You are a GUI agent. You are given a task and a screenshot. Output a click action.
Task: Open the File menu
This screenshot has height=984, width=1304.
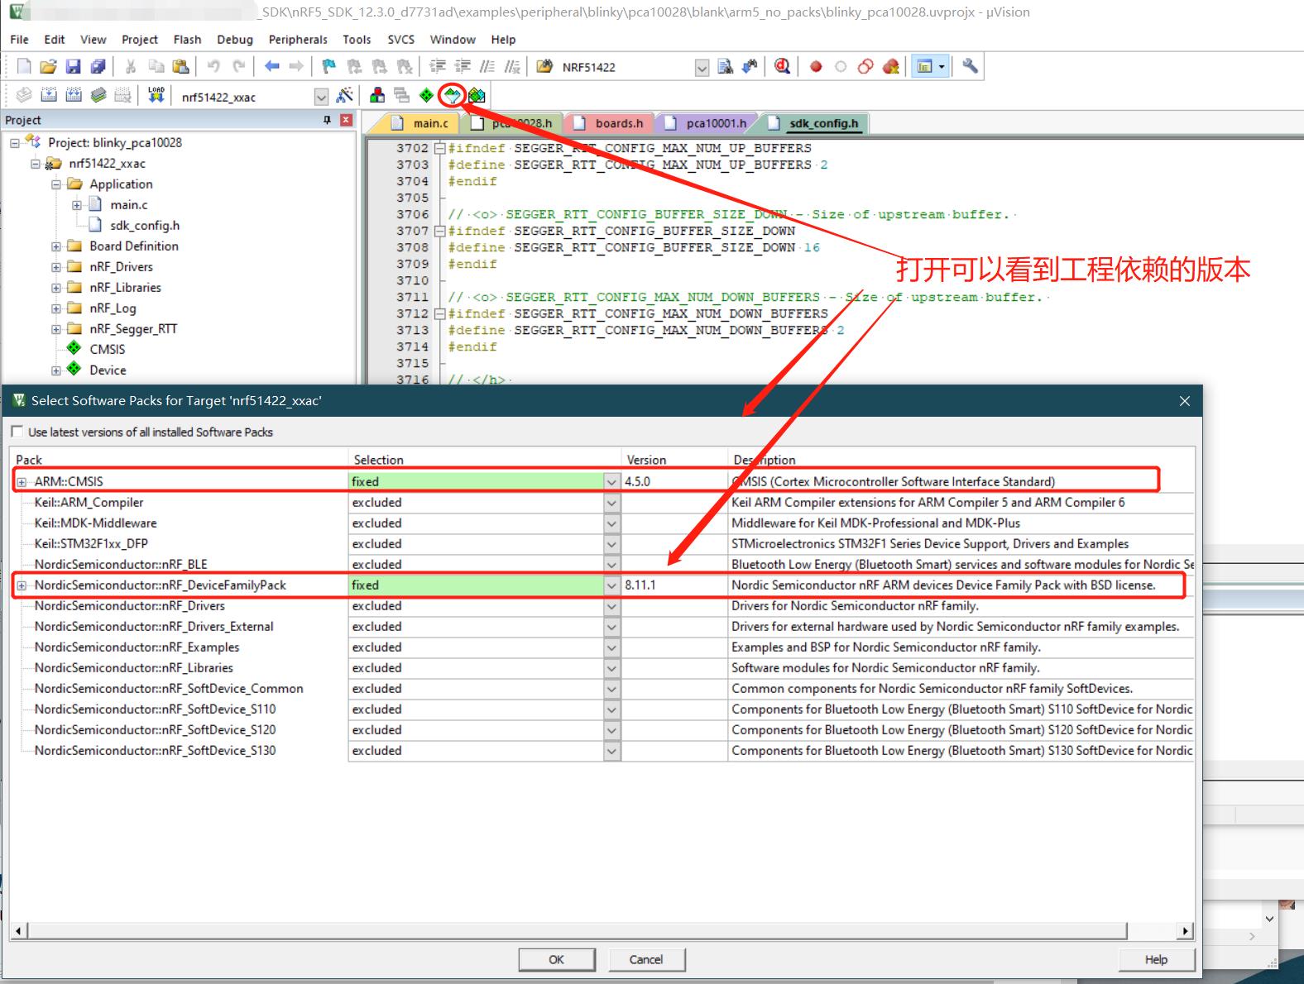pyautogui.click(x=19, y=39)
